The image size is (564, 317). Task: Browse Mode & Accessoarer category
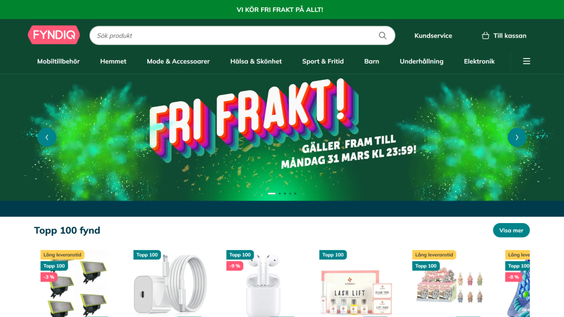[178, 61]
